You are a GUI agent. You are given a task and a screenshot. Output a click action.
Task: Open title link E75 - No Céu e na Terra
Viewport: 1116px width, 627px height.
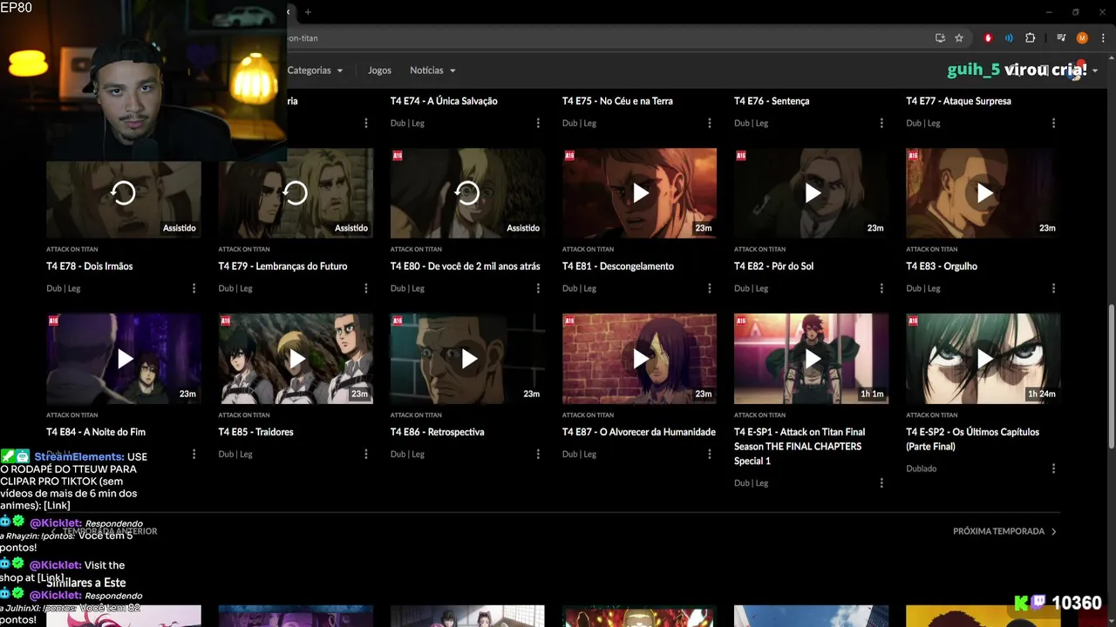(617, 101)
